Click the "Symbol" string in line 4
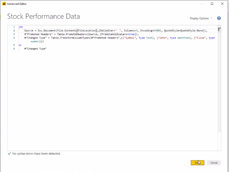The height and width of the screenshot is (172, 229). [130, 38]
